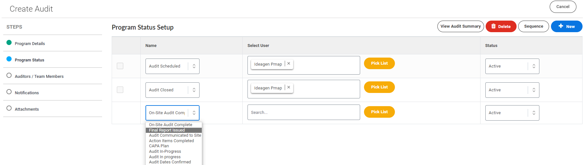Tick the checkbox for Audit Scheduled row
The width and height of the screenshot is (588, 165).
click(120, 66)
